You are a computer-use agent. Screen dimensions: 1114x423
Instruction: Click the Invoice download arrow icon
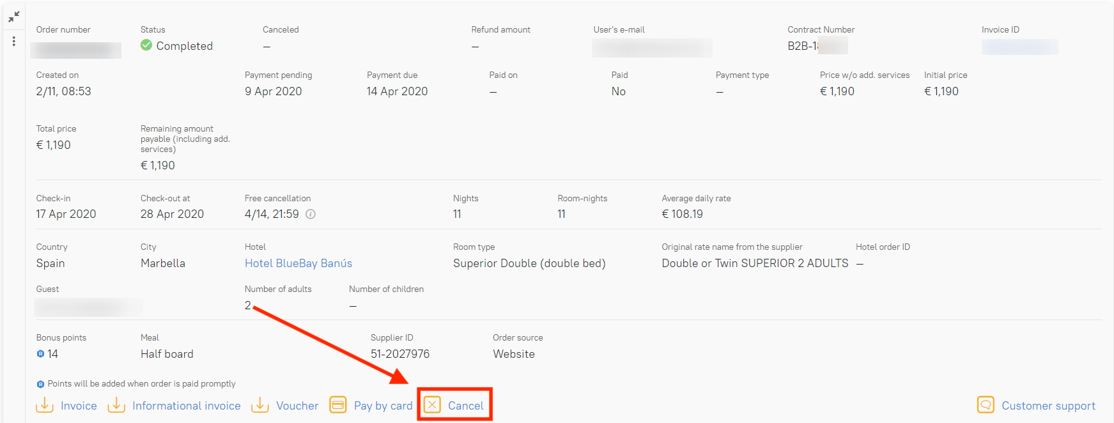[x=45, y=405]
